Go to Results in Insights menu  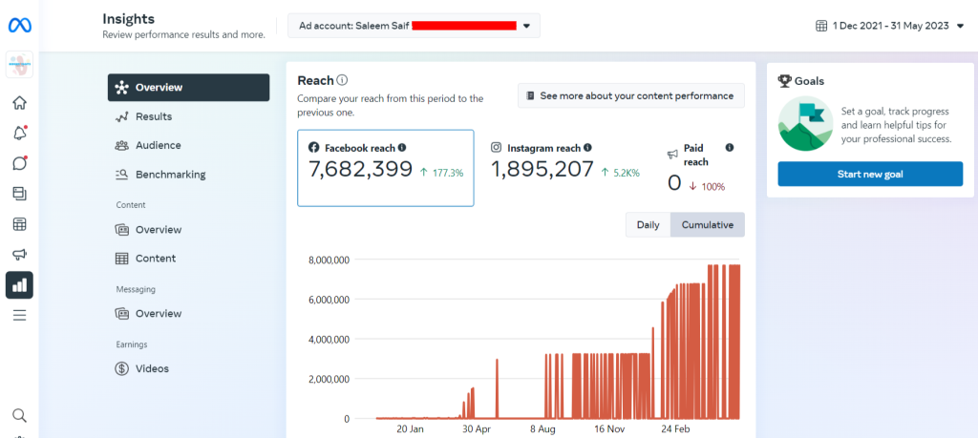coord(153,116)
